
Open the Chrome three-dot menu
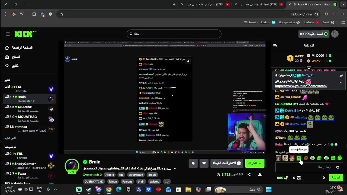tap(5, 14)
